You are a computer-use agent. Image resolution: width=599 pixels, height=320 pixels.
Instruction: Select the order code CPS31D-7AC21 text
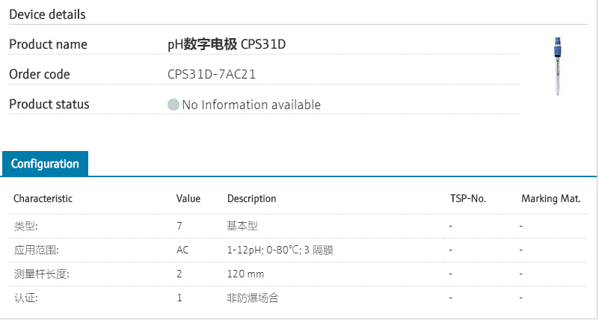click(214, 75)
